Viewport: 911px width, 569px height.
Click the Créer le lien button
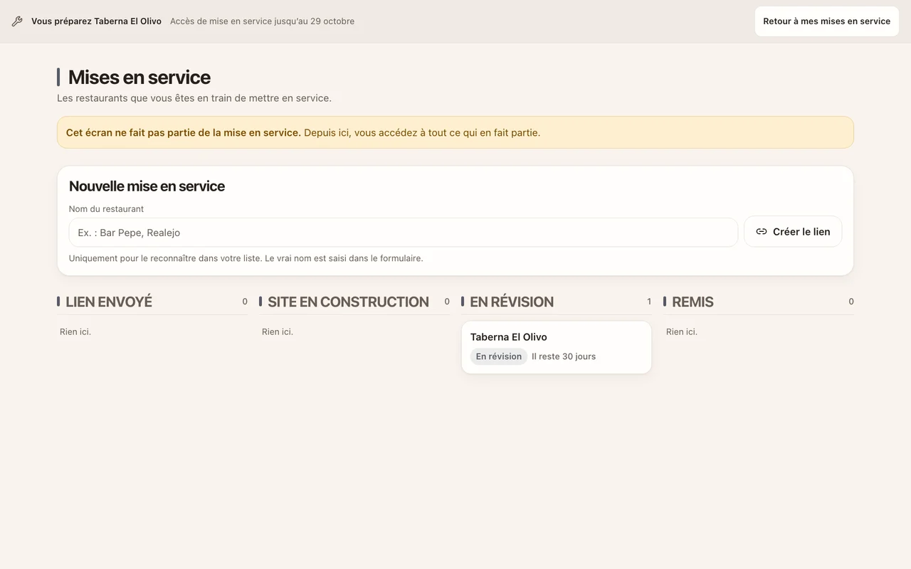(x=793, y=232)
